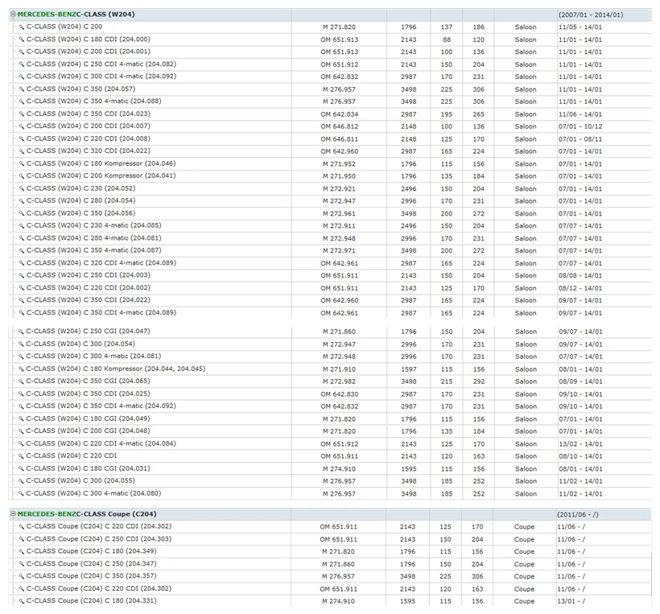Click the magnifier beside C 350 (204.057)
The width and height of the screenshot is (660, 614).
click(22, 89)
